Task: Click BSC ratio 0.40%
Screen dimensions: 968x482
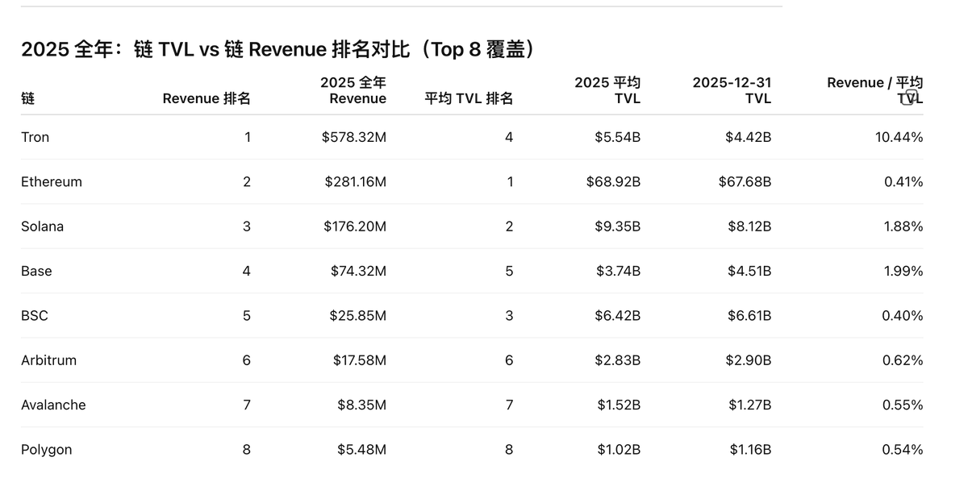Action: click(903, 315)
